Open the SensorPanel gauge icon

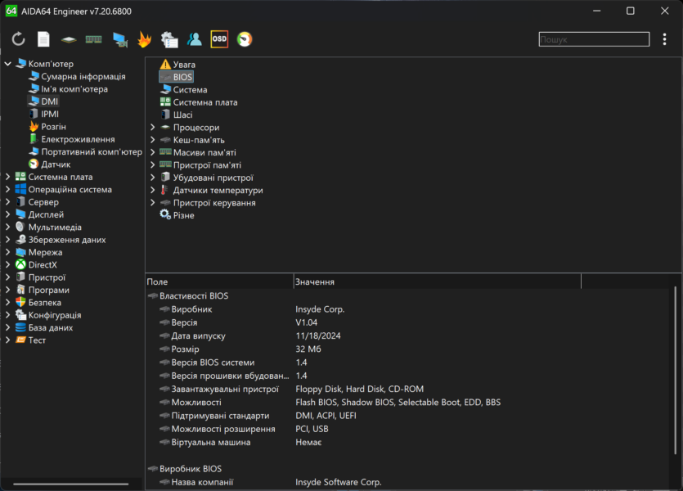pos(245,39)
